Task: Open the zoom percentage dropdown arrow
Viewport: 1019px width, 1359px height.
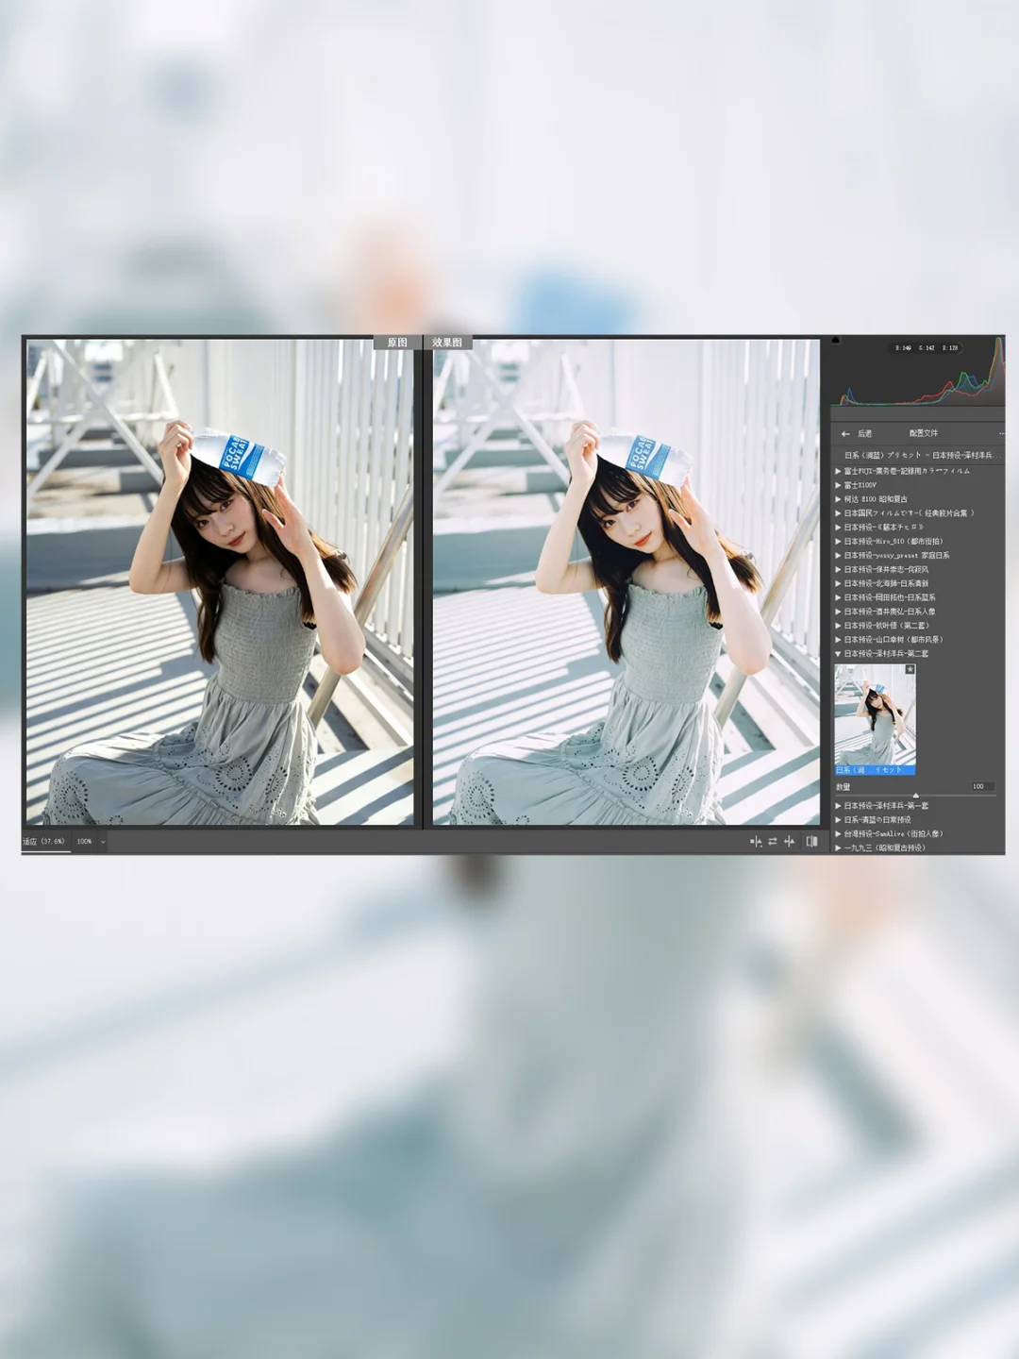Action: [x=103, y=842]
